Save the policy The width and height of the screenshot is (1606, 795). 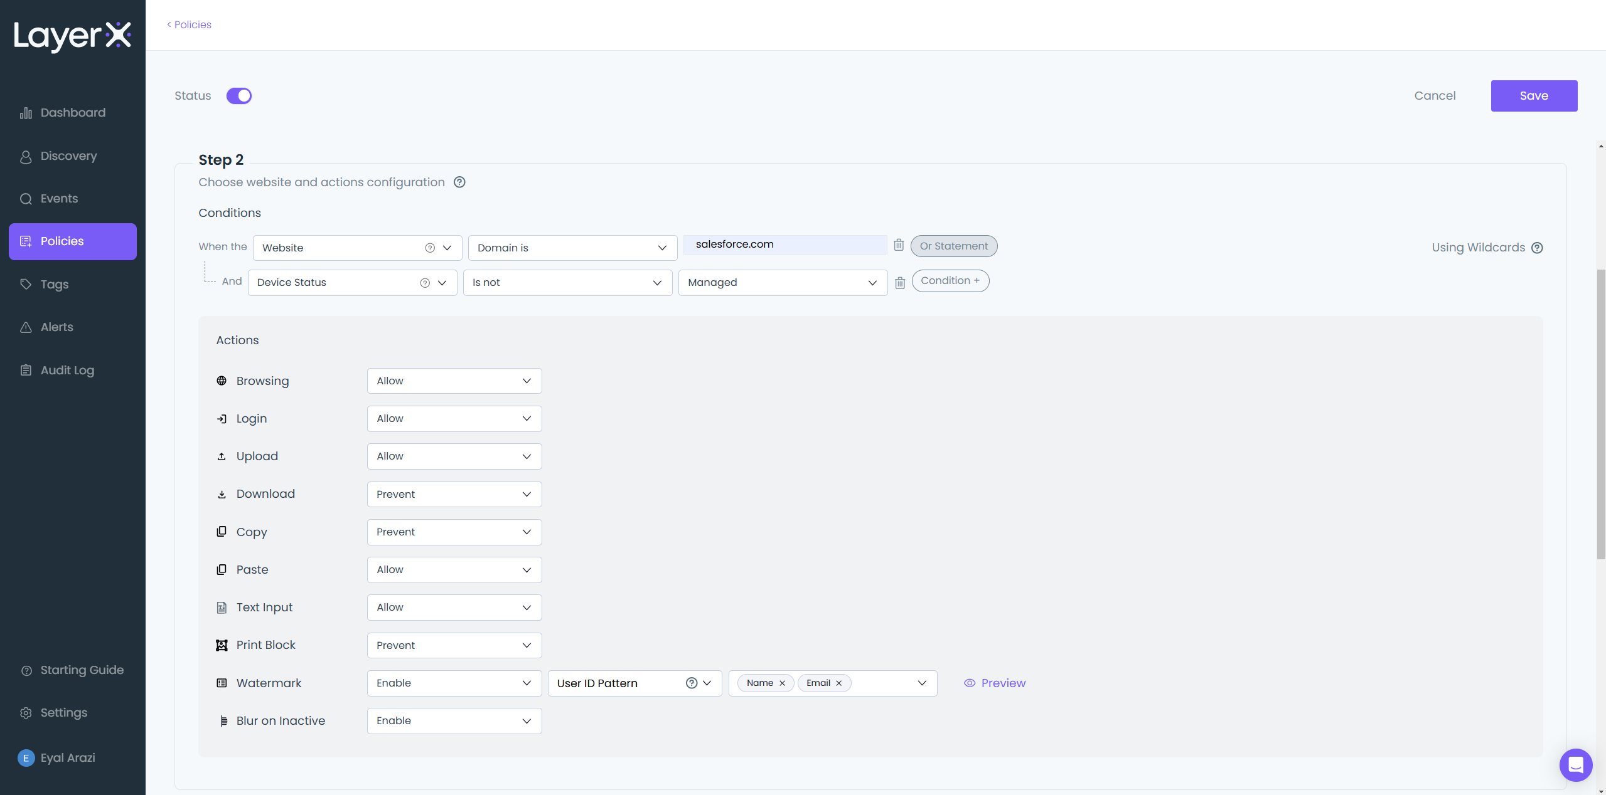[x=1533, y=96]
